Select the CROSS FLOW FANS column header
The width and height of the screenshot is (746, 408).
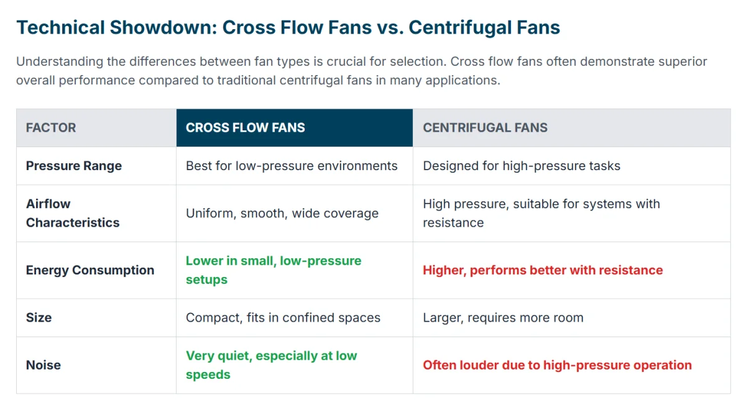[295, 128]
